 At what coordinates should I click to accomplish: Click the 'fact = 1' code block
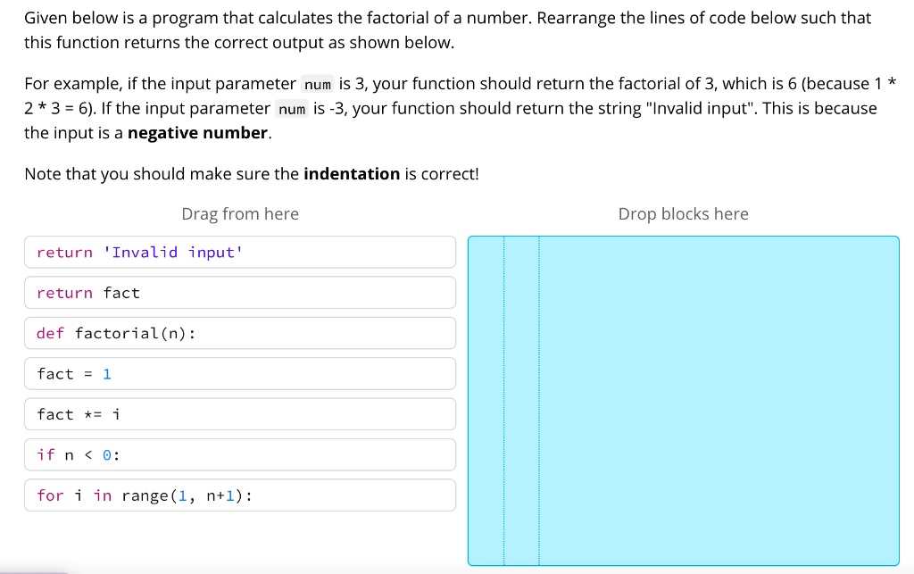click(239, 373)
